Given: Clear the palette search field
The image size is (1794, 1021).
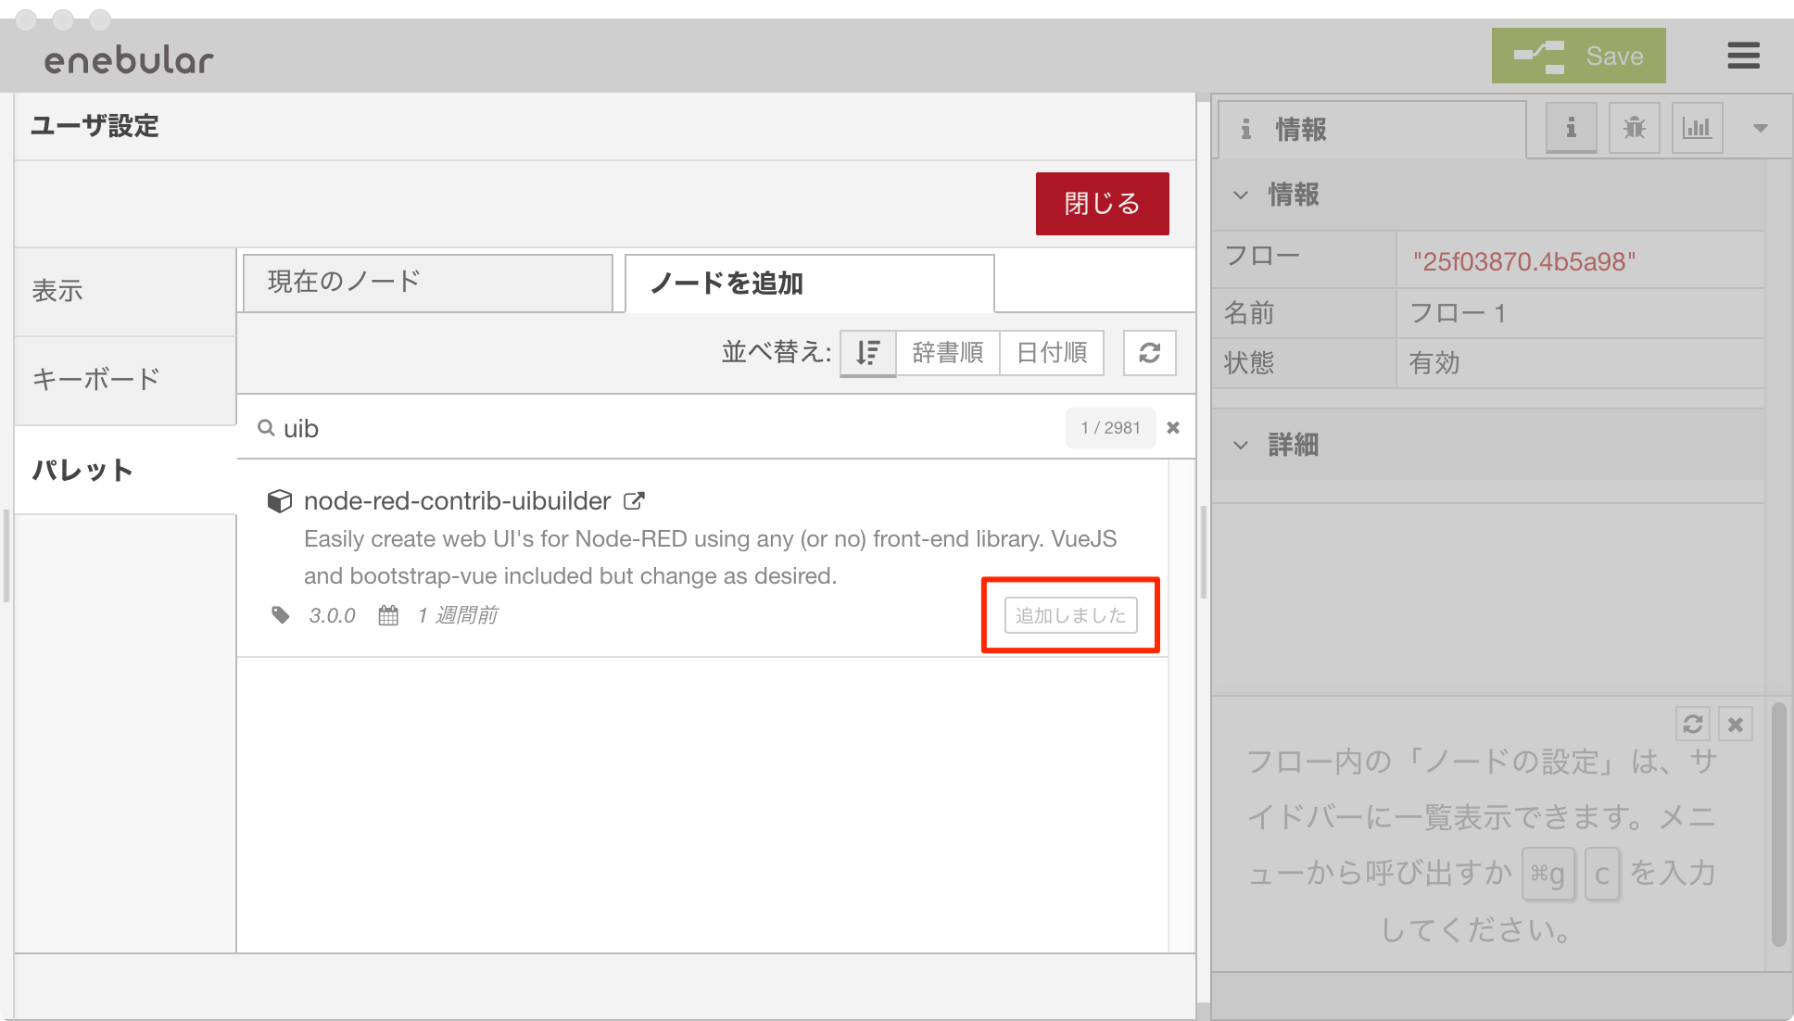Looking at the screenshot, I should [x=1173, y=428].
